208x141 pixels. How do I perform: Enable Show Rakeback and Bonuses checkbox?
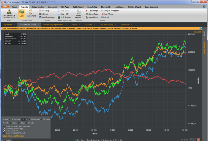tap(4, 127)
